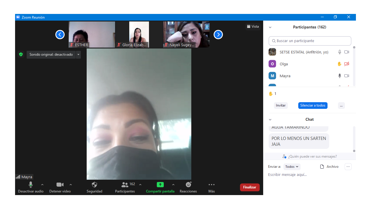Screen dimensions: 371x209
Task: Click the participants list scrollbar
Action: pyautogui.click(x=354, y=66)
